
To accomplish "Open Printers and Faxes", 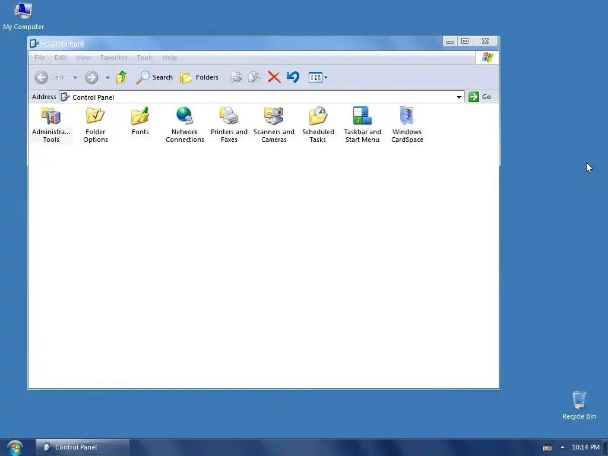I will tap(229, 125).
